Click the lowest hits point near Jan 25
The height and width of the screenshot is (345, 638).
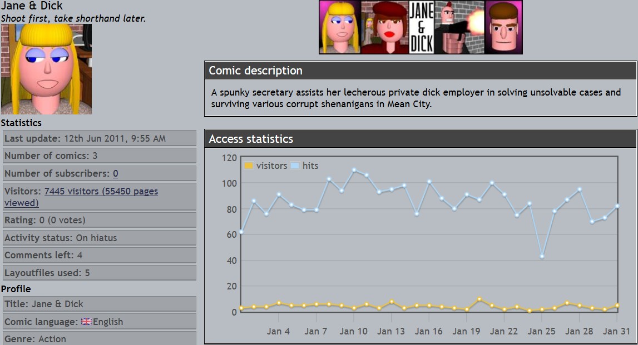point(542,256)
